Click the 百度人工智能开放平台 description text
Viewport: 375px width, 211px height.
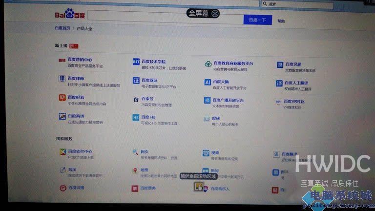coord(229,88)
